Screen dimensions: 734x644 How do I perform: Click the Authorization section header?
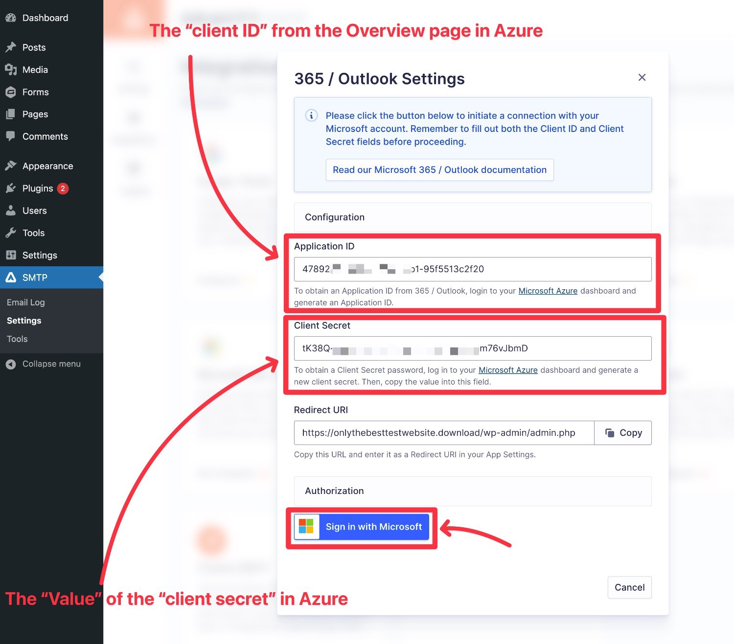[x=473, y=491]
